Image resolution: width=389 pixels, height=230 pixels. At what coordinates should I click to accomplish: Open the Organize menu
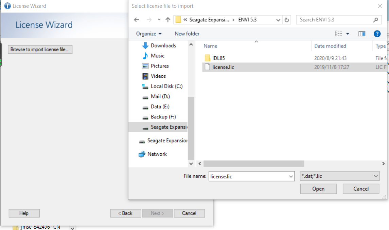click(149, 34)
